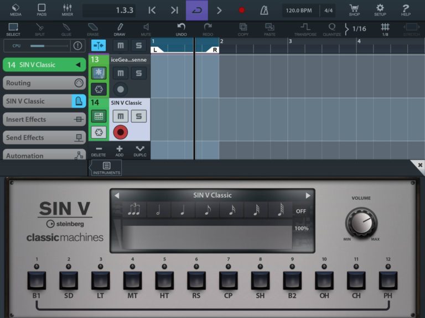Open track 13 instrument icon
The image size is (425, 318).
(x=99, y=73)
